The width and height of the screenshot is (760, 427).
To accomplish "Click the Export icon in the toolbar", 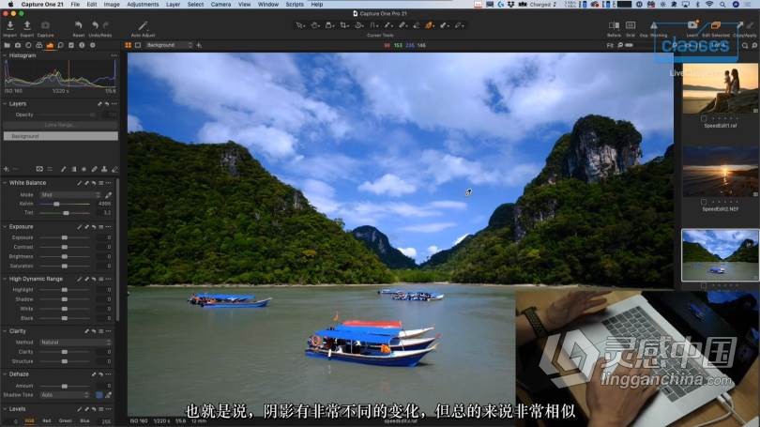I will click(27, 25).
